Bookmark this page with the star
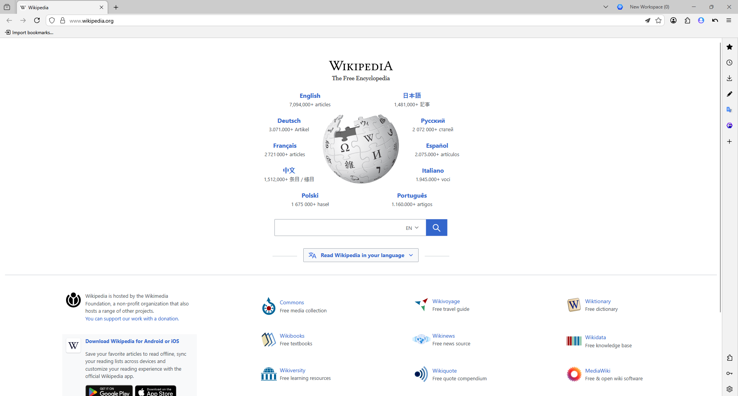This screenshot has height=396, width=738. click(658, 21)
